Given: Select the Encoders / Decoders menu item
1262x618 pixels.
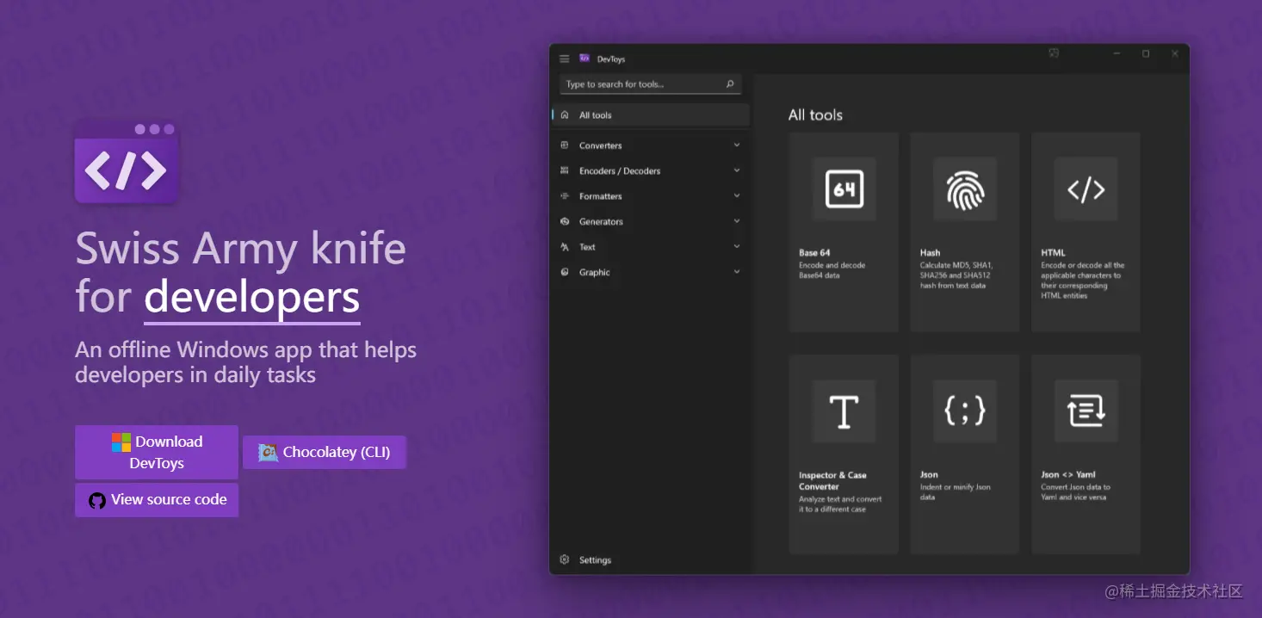Looking at the screenshot, I should coord(651,170).
